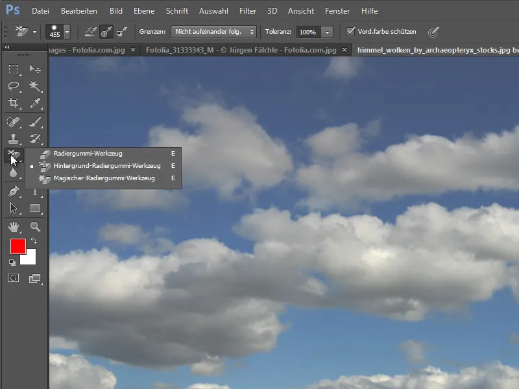Image resolution: width=519 pixels, height=389 pixels.
Task: Close the Fotolia_31333343_M document tab
Action: click(344, 50)
